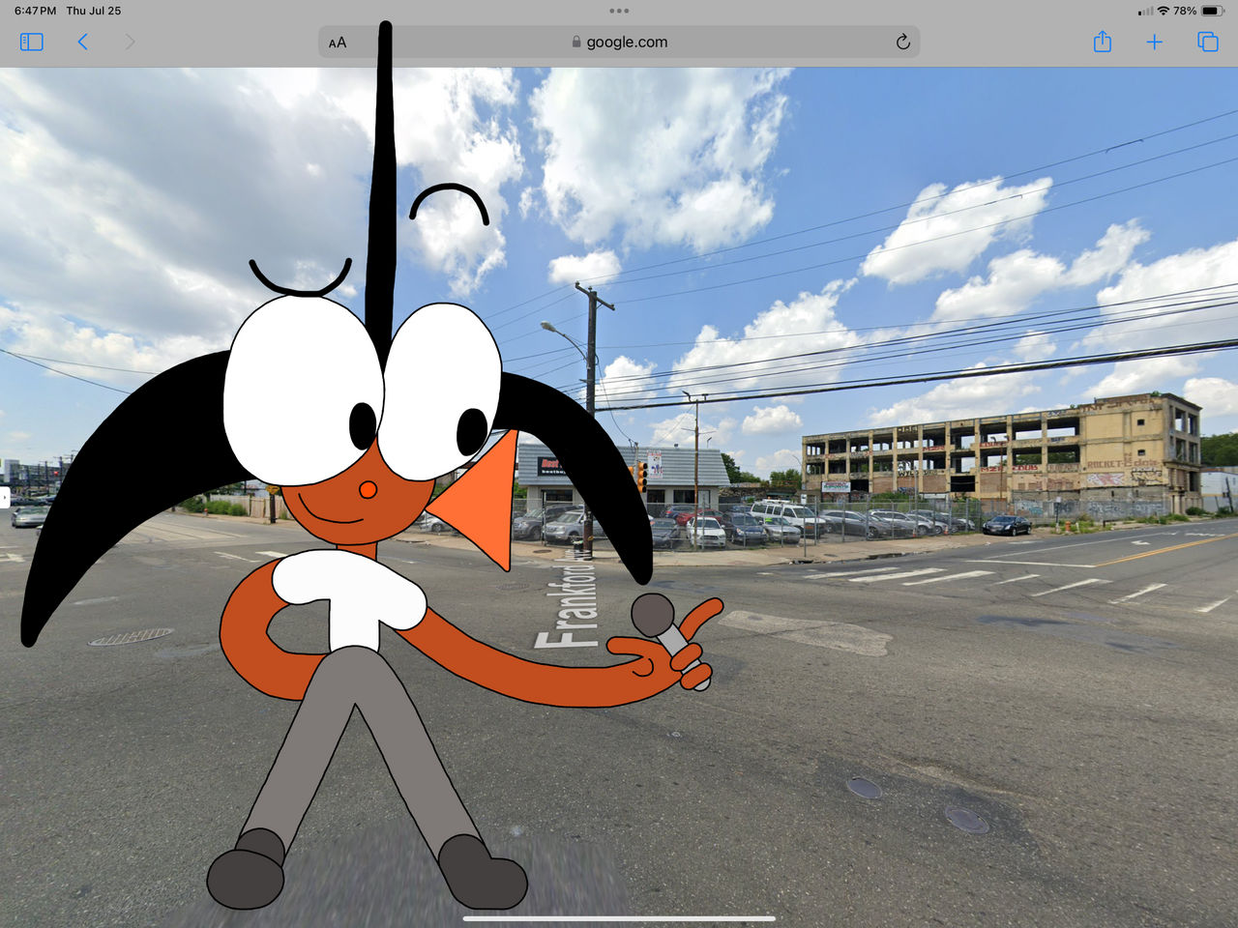Tap the forward navigation arrow
1238x928 pixels.
coord(130,42)
